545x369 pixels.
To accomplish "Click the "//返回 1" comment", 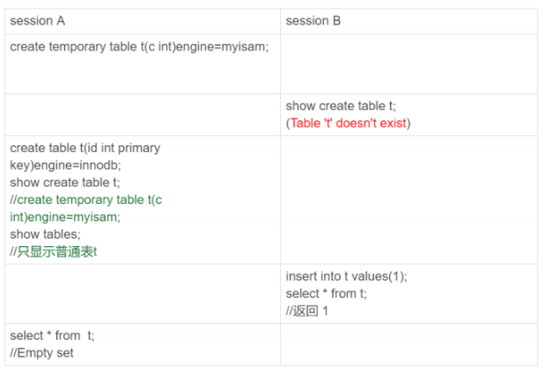I will [x=307, y=310].
